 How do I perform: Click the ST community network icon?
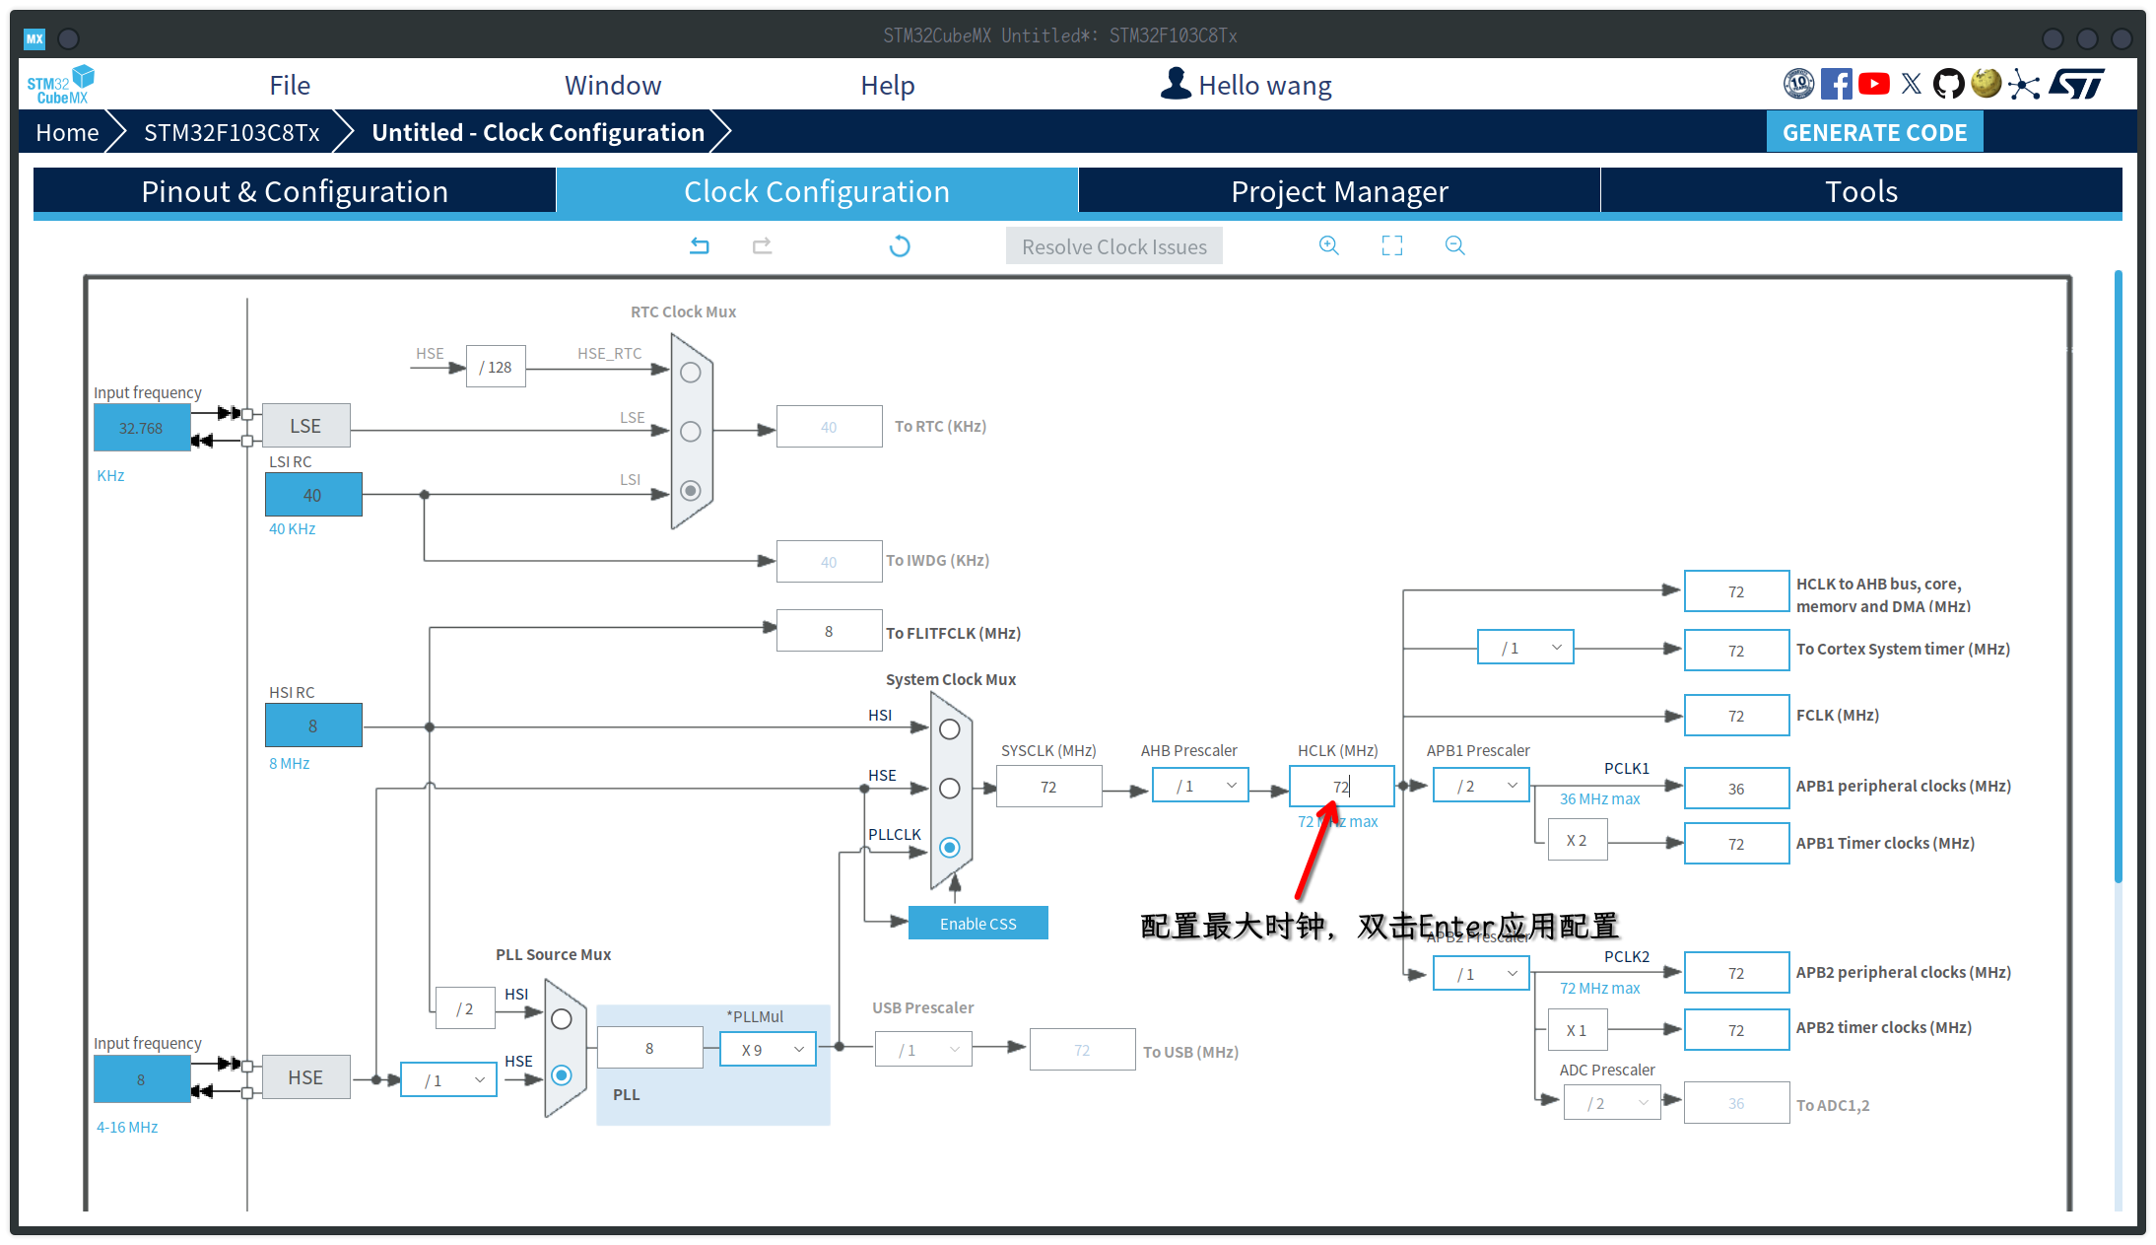pyautogui.click(x=2024, y=84)
